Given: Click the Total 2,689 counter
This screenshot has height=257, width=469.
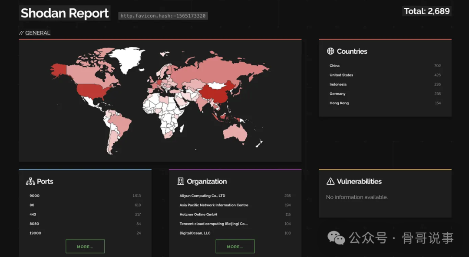Looking at the screenshot, I should click(x=426, y=11).
